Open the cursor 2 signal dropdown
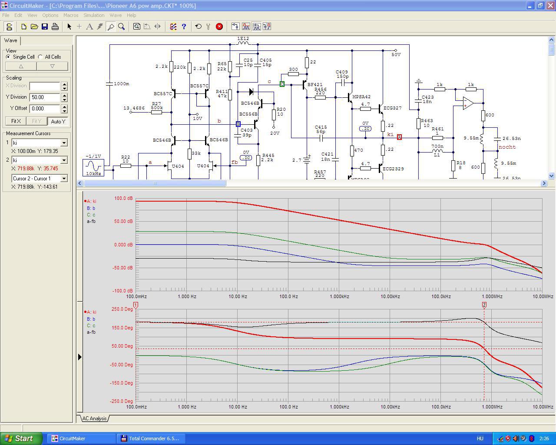Image resolution: width=556 pixels, height=445 pixels. click(x=64, y=160)
